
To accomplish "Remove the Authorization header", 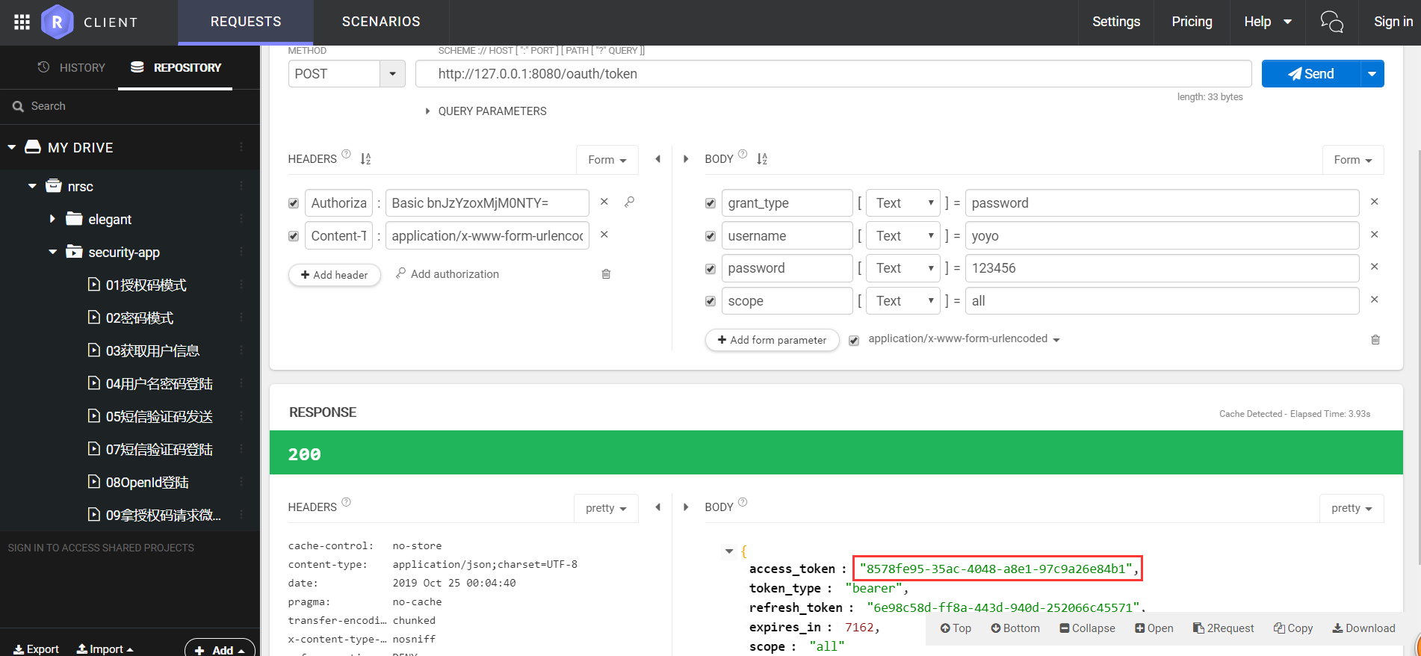I will (x=604, y=202).
